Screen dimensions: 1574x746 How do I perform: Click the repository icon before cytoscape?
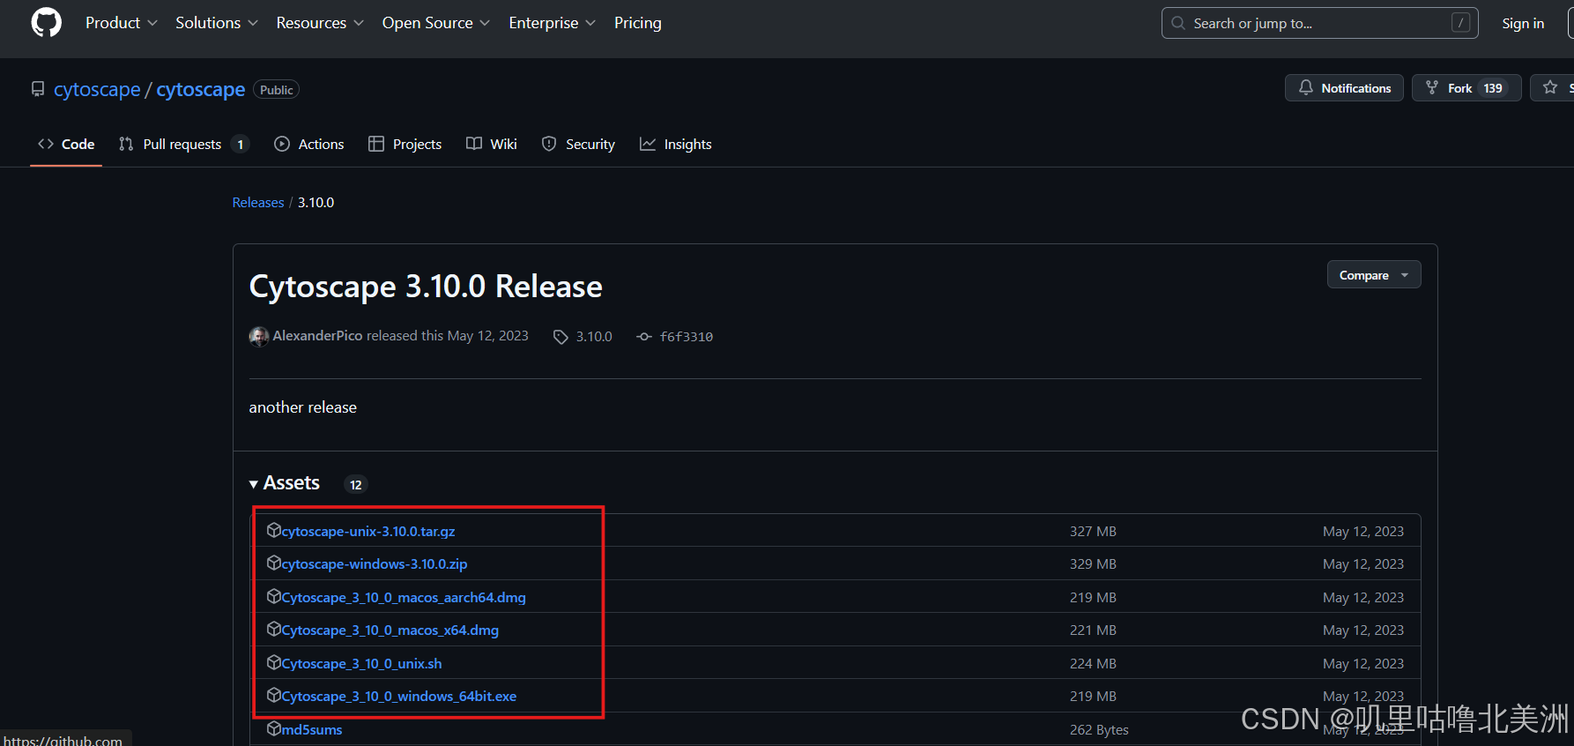pos(38,89)
